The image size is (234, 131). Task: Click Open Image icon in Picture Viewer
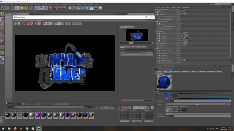tap(15, 23)
